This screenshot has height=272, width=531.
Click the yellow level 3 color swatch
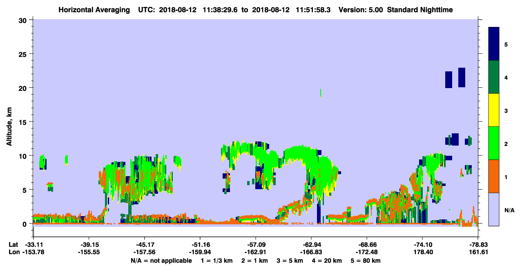click(494, 110)
